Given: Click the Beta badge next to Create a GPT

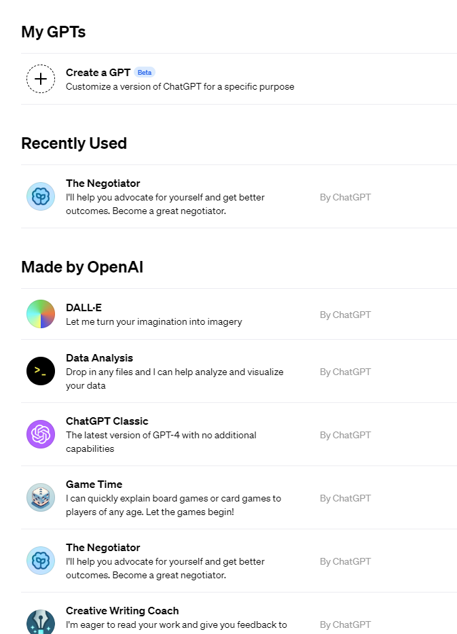Looking at the screenshot, I should pos(144,72).
